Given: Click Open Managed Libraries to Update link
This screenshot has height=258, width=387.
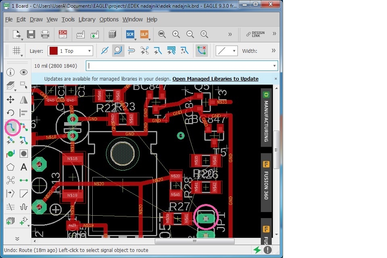Looking at the screenshot, I should tap(215, 79).
